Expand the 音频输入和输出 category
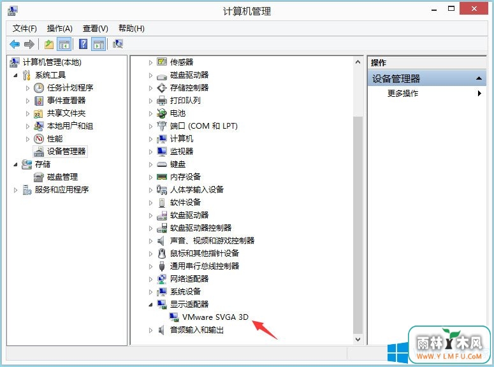Image resolution: width=494 pixels, height=367 pixels. click(x=150, y=330)
